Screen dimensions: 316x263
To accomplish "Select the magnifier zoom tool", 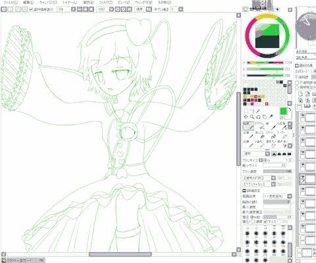I will 252,117.
